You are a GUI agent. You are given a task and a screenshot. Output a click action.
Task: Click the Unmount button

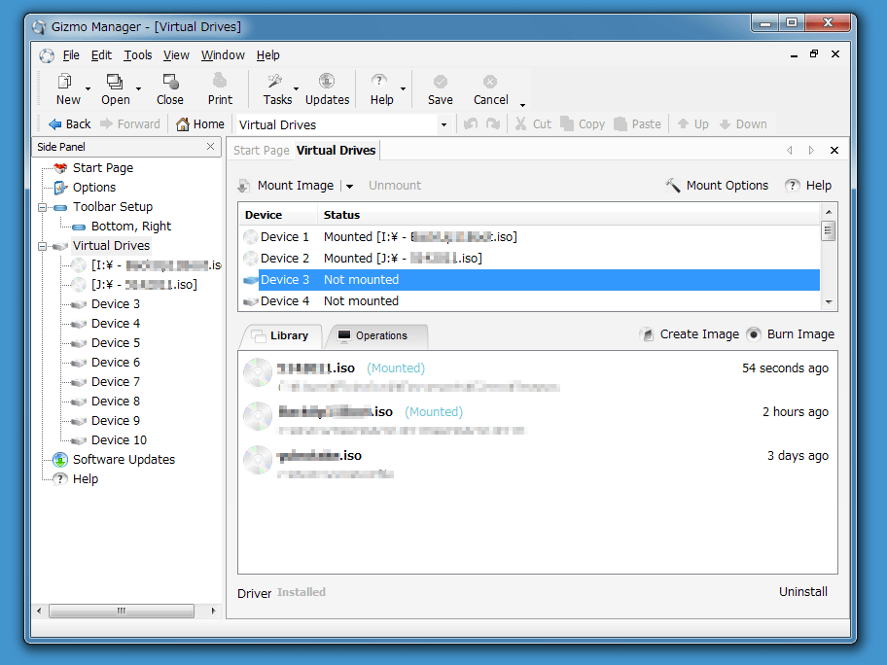click(395, 186)
